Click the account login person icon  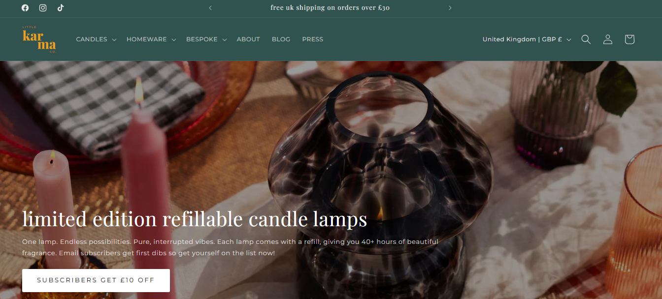pyautogui.click(x=608, y=39)
